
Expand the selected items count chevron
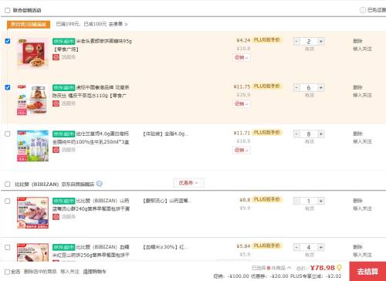coord(289,268)
